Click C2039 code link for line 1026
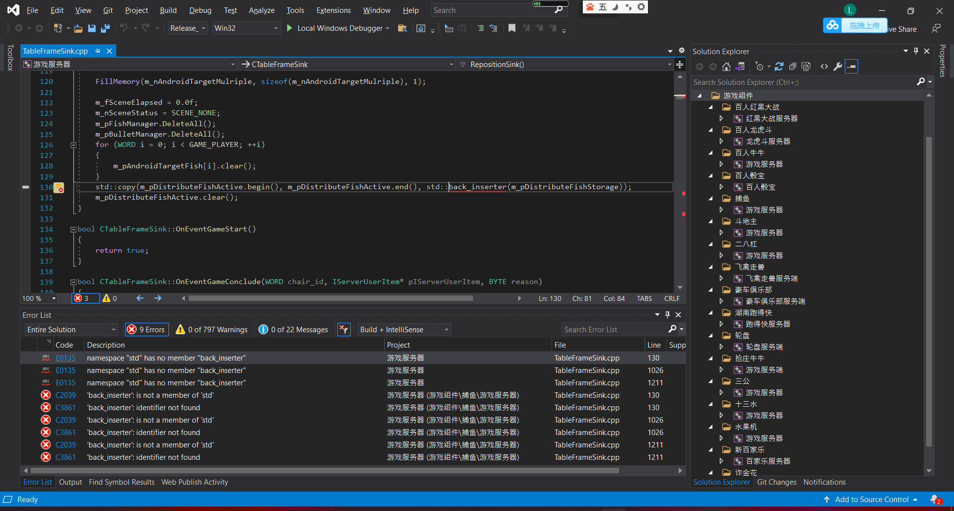The height and width of the screenshot is (511, 954). [66, 420]
